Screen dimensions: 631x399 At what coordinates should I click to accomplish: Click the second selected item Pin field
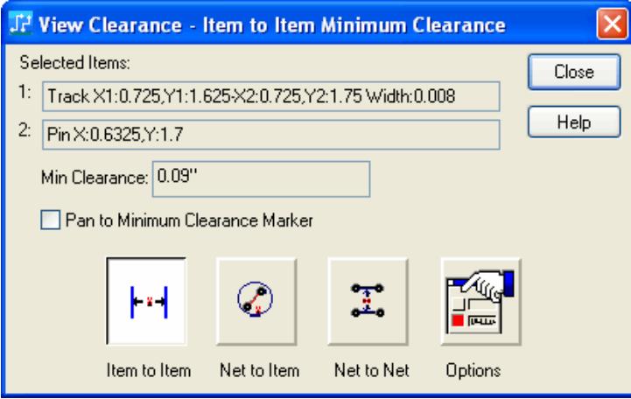tap(270, 135)
